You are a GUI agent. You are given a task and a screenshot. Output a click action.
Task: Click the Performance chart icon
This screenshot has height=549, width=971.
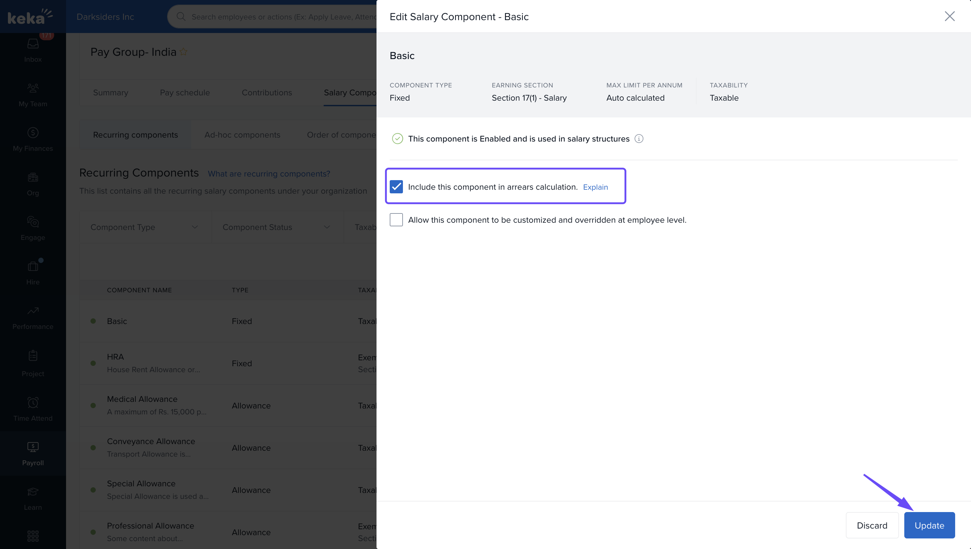point(33,311)
